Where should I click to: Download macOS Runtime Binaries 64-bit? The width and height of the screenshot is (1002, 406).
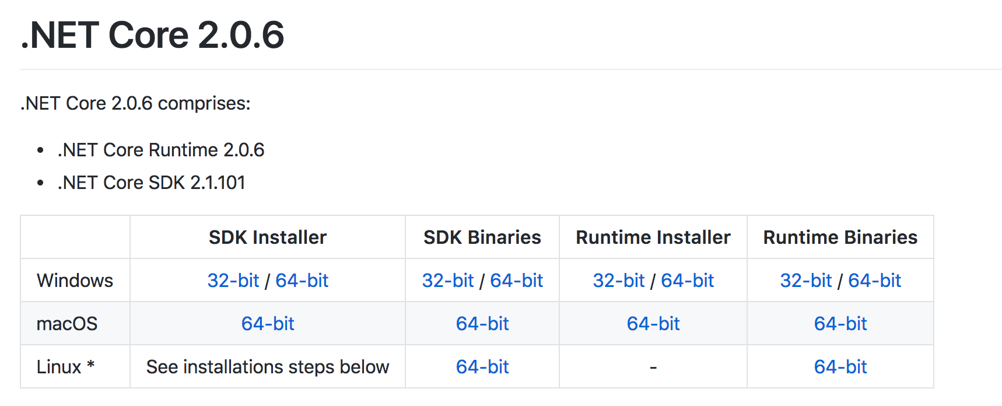pos(840,324)
